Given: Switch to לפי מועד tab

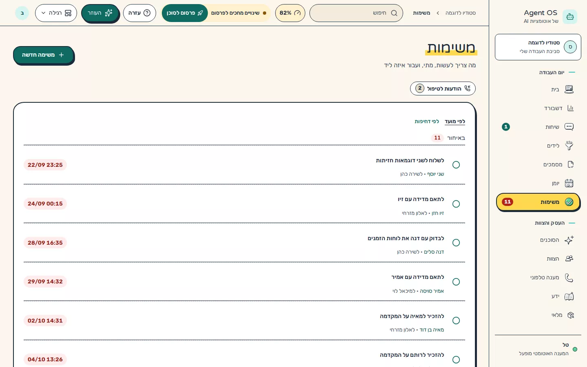Looking at the screenshot, I should click(x=455, y=122).
